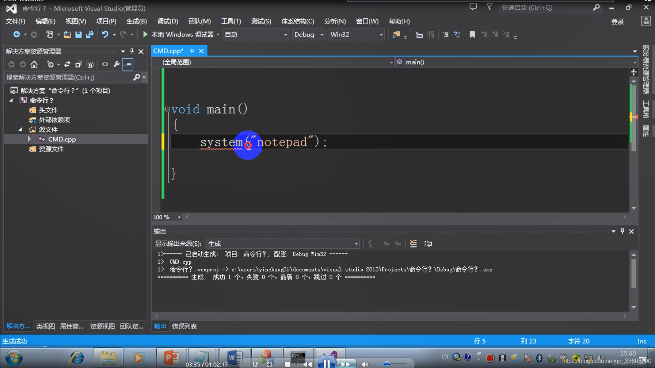Screen dimensions: 655x368
Task: Expand the CMD.cpp tree node
Action: [x=29, y=139]
